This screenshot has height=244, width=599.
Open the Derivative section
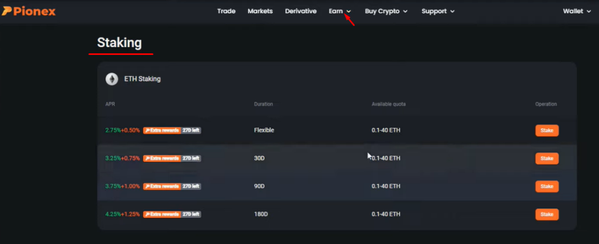(301, 12)
